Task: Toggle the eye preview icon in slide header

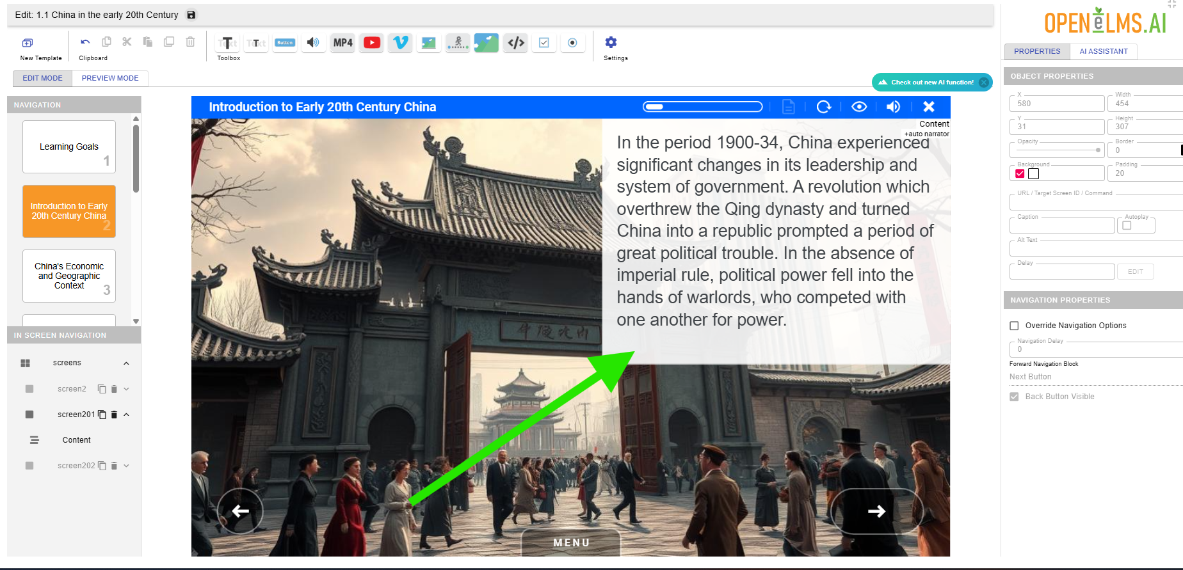Action: 859,107
